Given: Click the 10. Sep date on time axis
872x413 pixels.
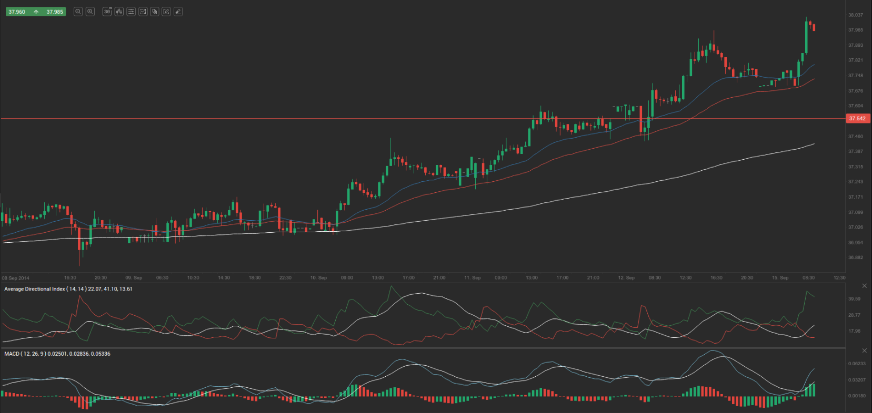Looking at the screenshot, I should point(318,277).
